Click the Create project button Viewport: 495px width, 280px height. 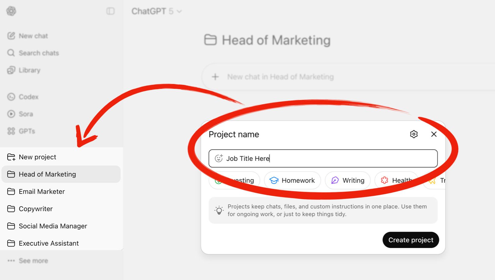point(411,240)
